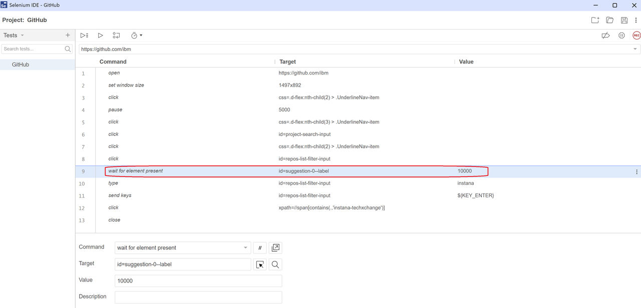This screenshot has width=641, height=308.
Task: Maximize the Selenium IDE window
Action: [614, 5]
